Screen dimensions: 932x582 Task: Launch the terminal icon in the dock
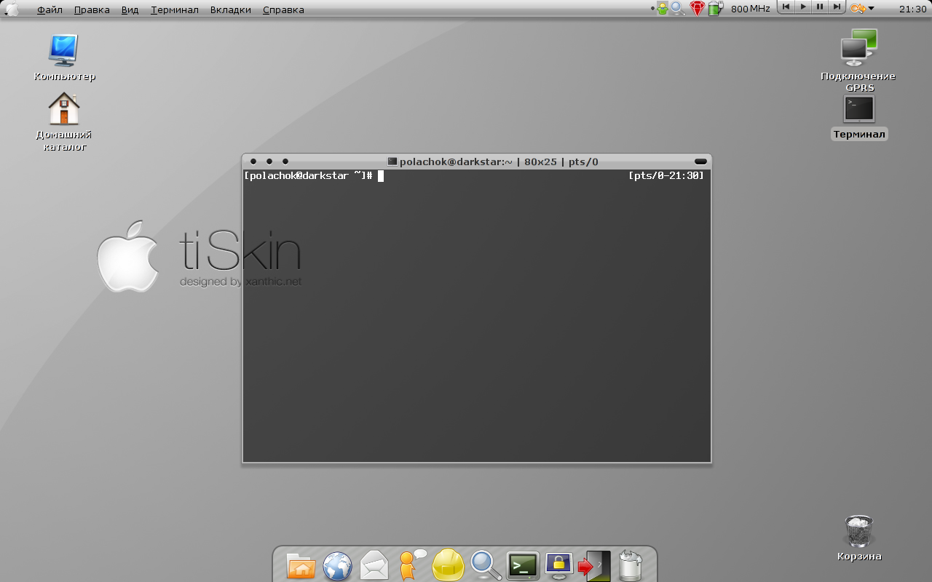pos(523,565)
